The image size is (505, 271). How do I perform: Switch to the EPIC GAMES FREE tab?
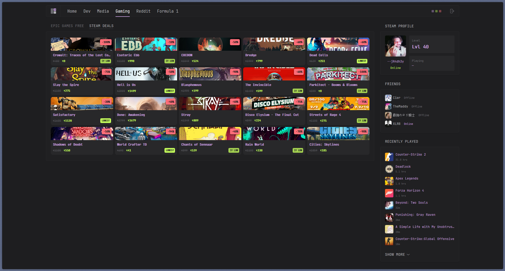coord(67,26)
